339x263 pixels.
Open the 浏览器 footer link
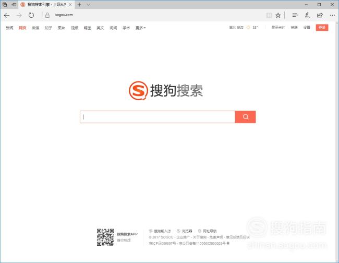click(x=187, y=231)
